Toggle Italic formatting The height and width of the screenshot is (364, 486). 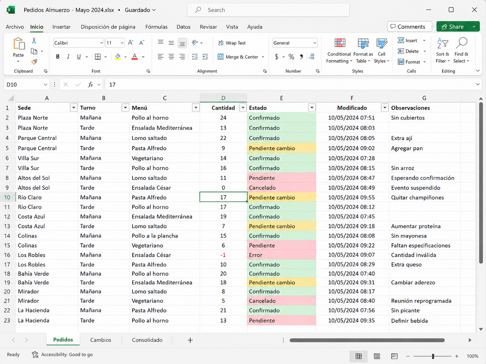(x=68, y=57)
